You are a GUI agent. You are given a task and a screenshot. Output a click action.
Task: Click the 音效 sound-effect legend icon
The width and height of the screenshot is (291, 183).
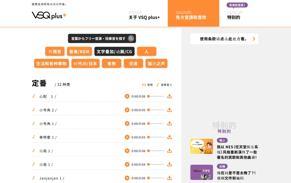tap(144, 85)
